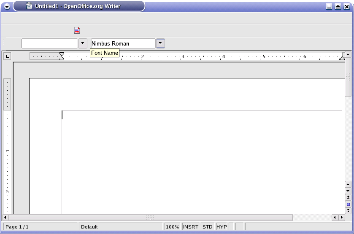Open the paragraph style dropdown arrow

[83, 43]
